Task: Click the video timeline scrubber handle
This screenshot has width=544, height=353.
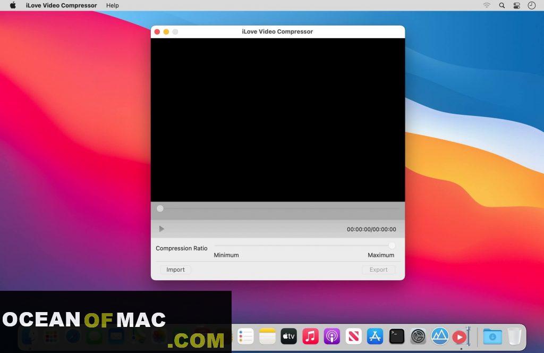Action: 160,209
